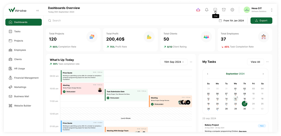Viewport: 281px width, 136px height.
Task: Advance calendar to next month
Action: (x=263, y=74)
